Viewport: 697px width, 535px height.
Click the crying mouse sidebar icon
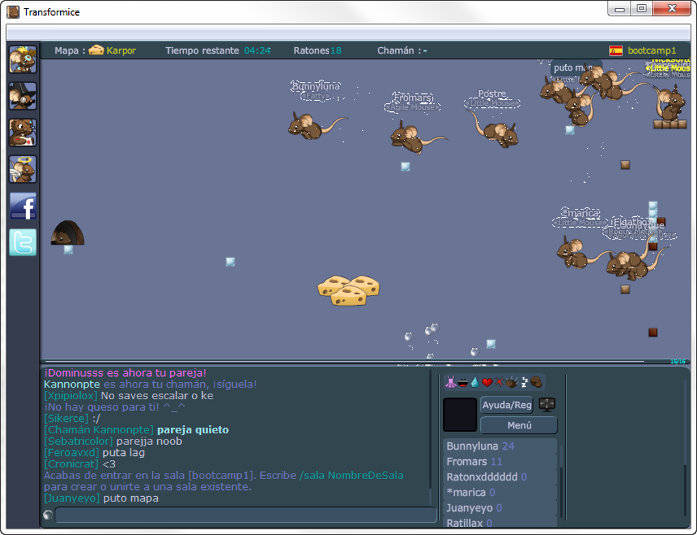pyautogui.click(x=23, y=132)
